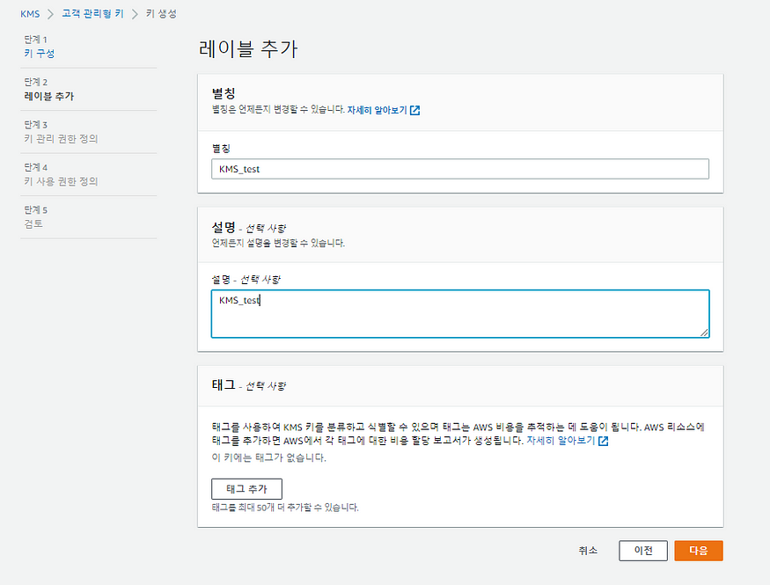Image resolution: width=770 pixels, height=585 pixels.
Task: Click the 레이블 추가 page heading
Action: (x=248, y=49)
